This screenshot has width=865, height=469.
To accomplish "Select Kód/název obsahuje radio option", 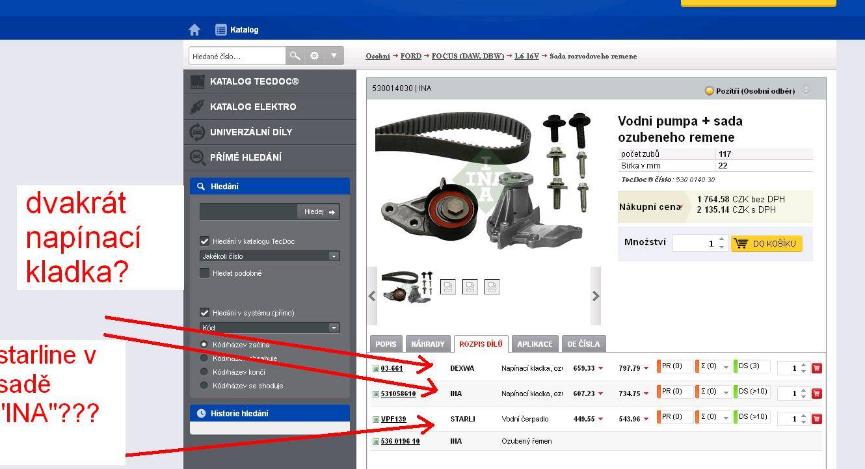I will (x=204, y=358).
